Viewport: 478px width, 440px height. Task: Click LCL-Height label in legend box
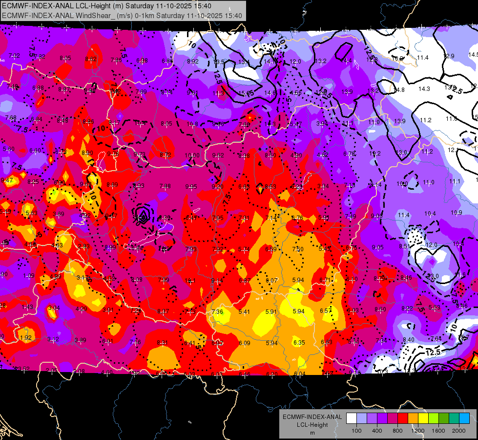tap(312, 425)
